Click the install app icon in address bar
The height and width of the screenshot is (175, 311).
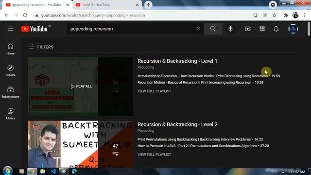pyautogui.click(x=256, y=15)
